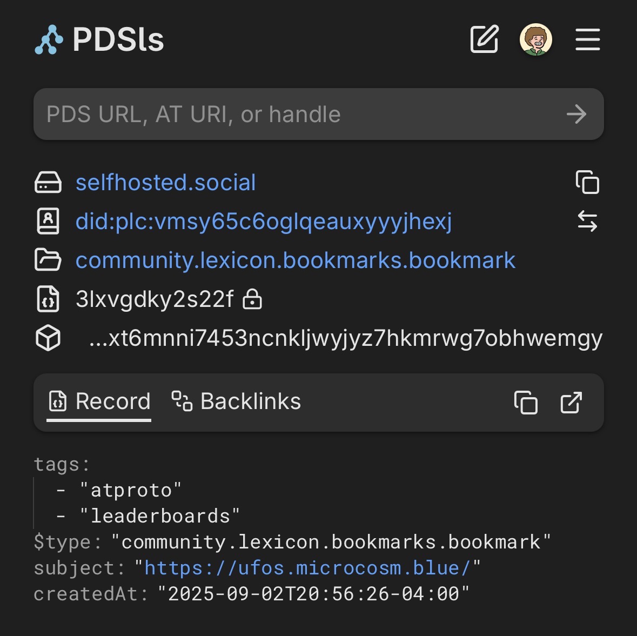Image resolution: width=637 pixels, height=636 pixels.
Task: Open the community.lexicon.bookmarks.bookmark collection
Action: click(x=296, y=260)
